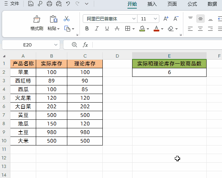This screenshot has width=222, height=178.
Task: Open clipboard dialog launcher
Action: (x=77, y=35)
